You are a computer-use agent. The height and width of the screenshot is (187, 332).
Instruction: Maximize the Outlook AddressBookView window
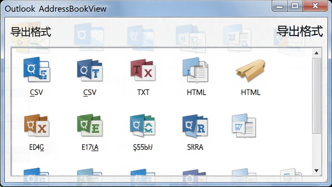[x=295, y=6]
